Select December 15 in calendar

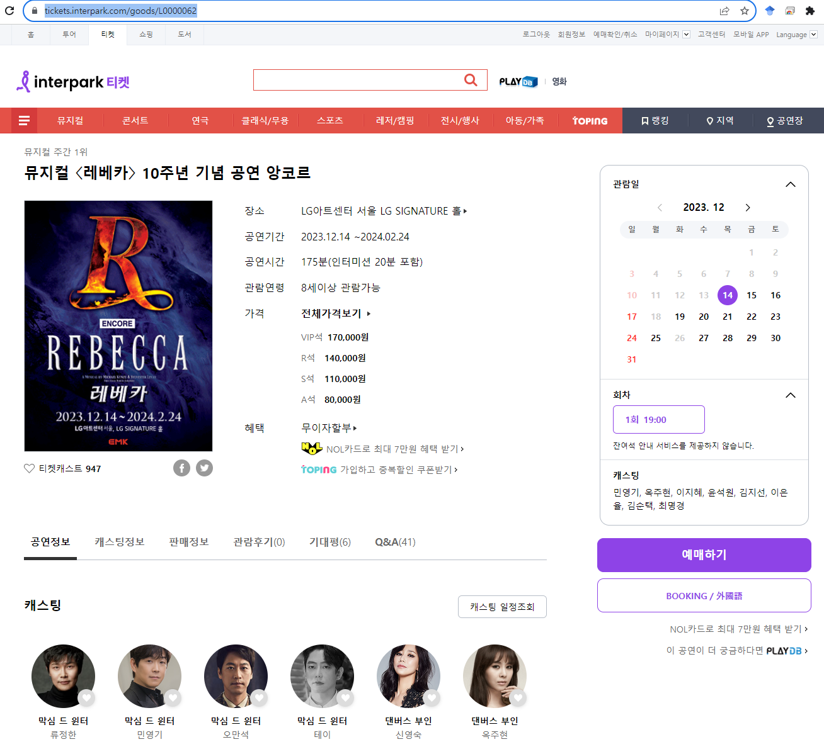point(752,295)
